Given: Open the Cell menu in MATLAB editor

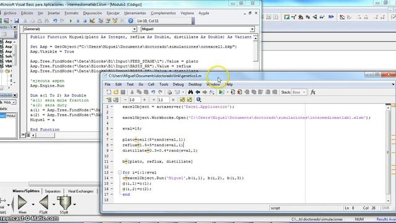Looking at the screenshot, I should [151, 84].
